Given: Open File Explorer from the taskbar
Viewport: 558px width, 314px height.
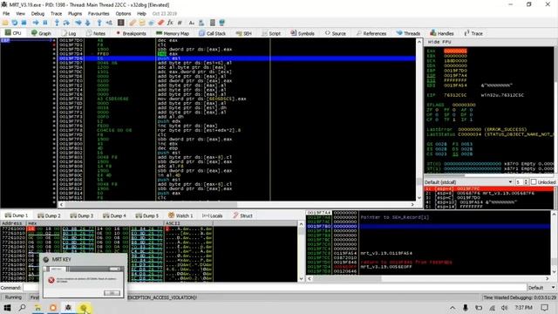Looking at the screenshot, I should pyautogui.click(x=37, y=307).
